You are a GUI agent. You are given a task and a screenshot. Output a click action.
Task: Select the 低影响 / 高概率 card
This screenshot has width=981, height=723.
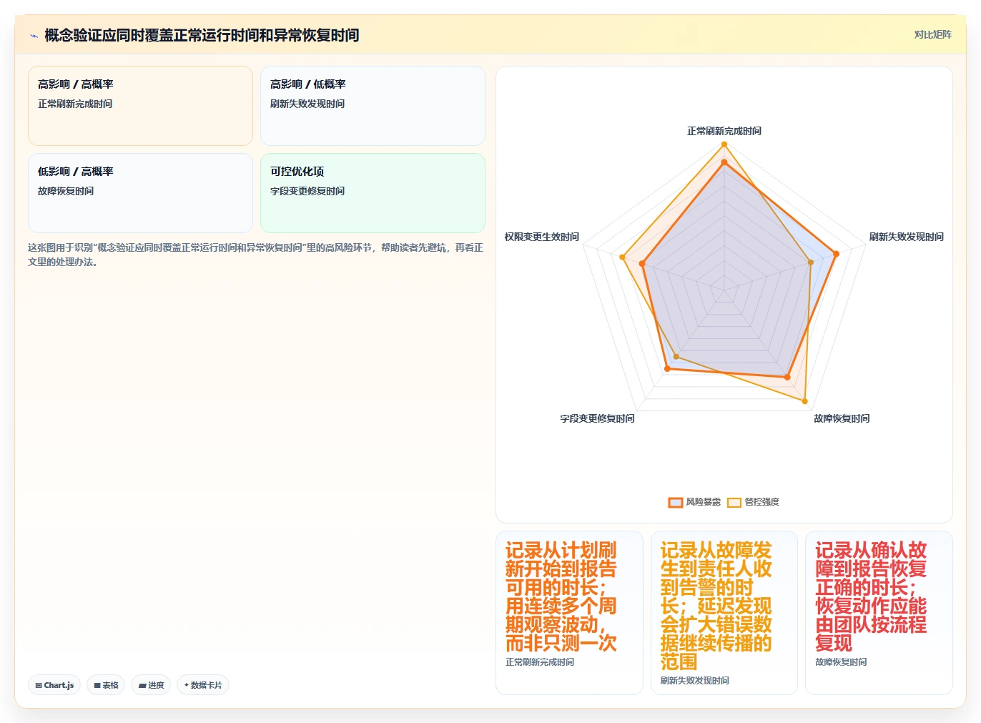140,193
